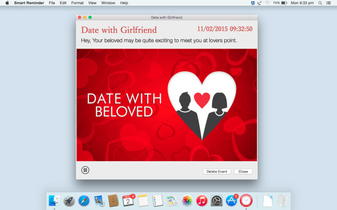
Task: Open the blank document in the Dock
Action: 267,201
